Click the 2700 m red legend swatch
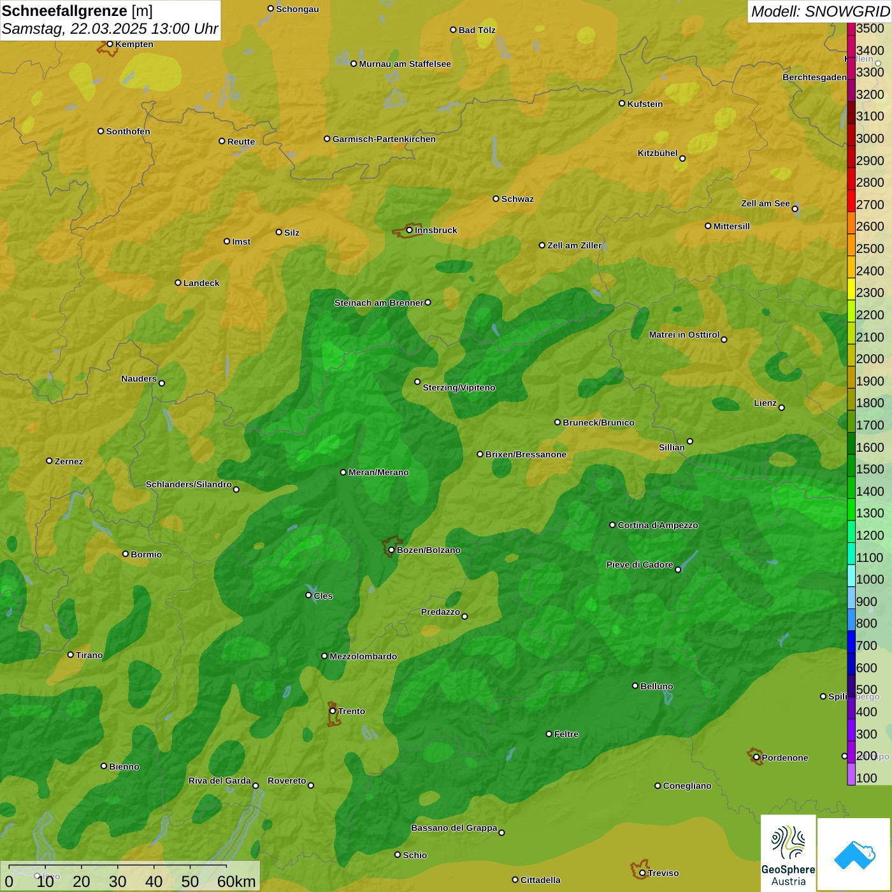This screenshot has height=892, width=892. point(851,200)
